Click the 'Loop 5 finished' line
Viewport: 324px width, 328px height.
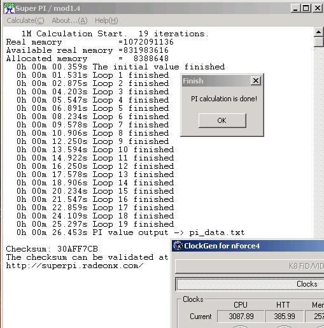[x=93, y=108]
